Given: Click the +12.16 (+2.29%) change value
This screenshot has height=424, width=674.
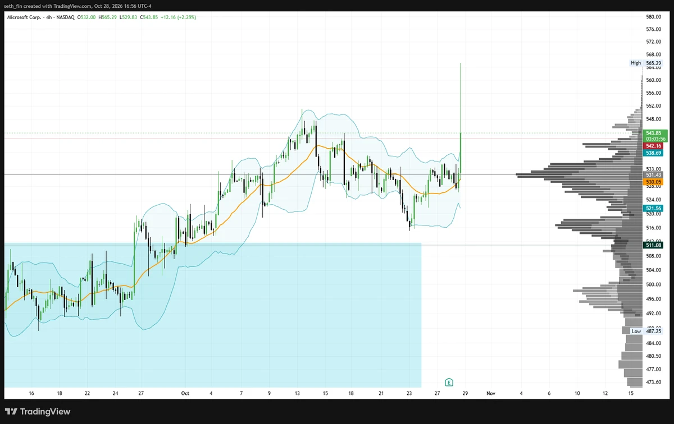Looking at the screenshot, I should tap(177, 17).
